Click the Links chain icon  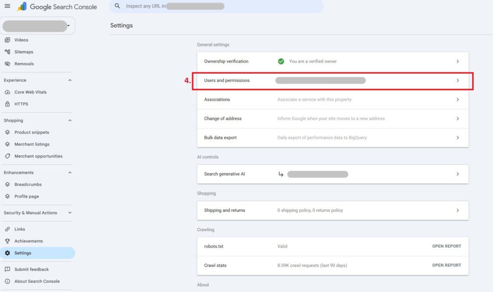(x=8, y=229)
